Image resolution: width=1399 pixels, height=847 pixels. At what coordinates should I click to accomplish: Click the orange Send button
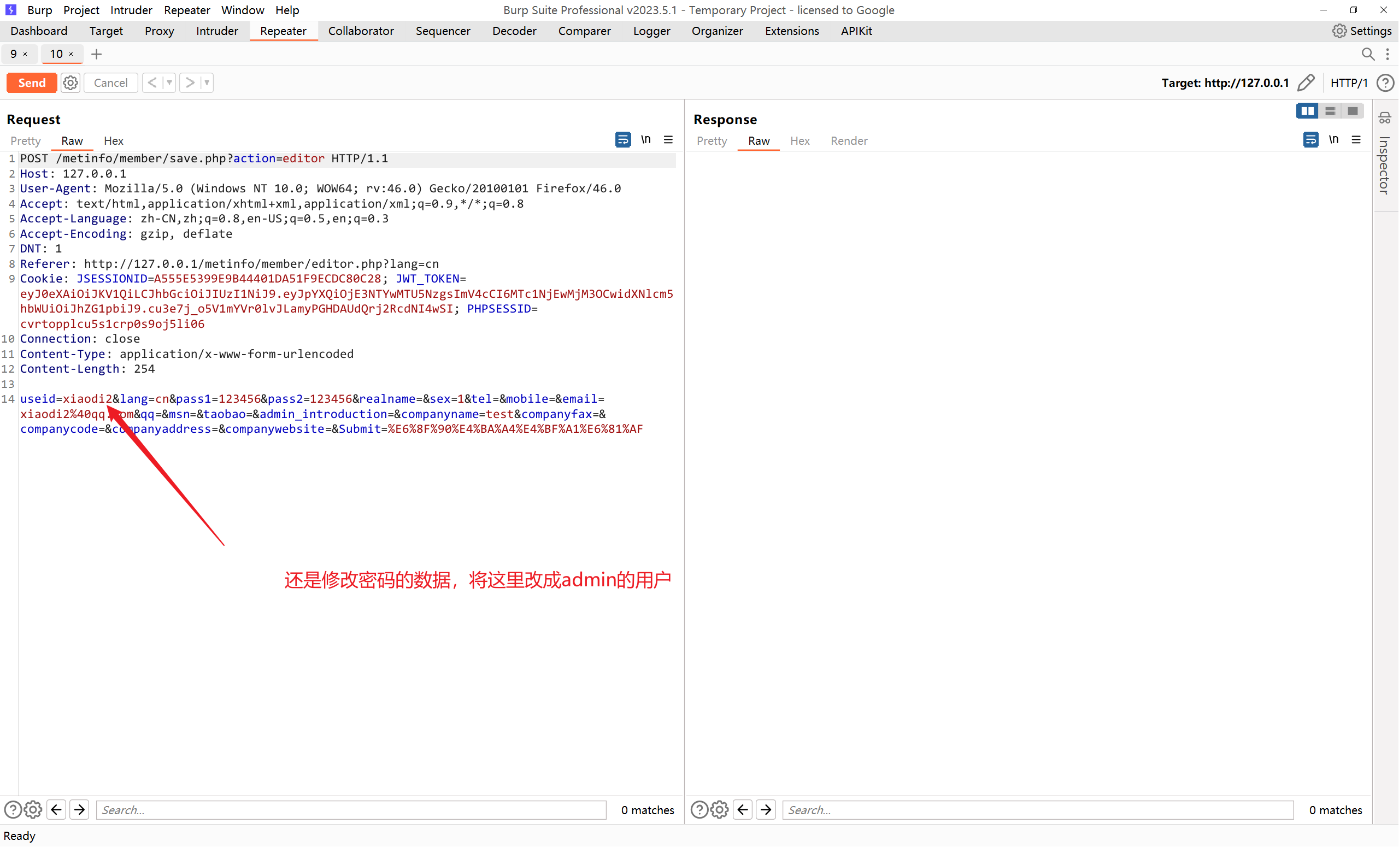pos(31,83)
